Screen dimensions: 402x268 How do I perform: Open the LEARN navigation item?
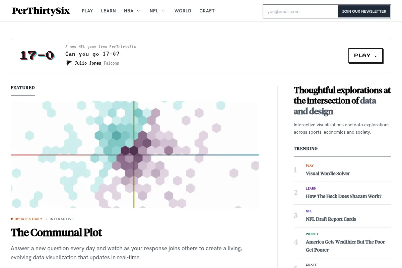coord(109,11)
